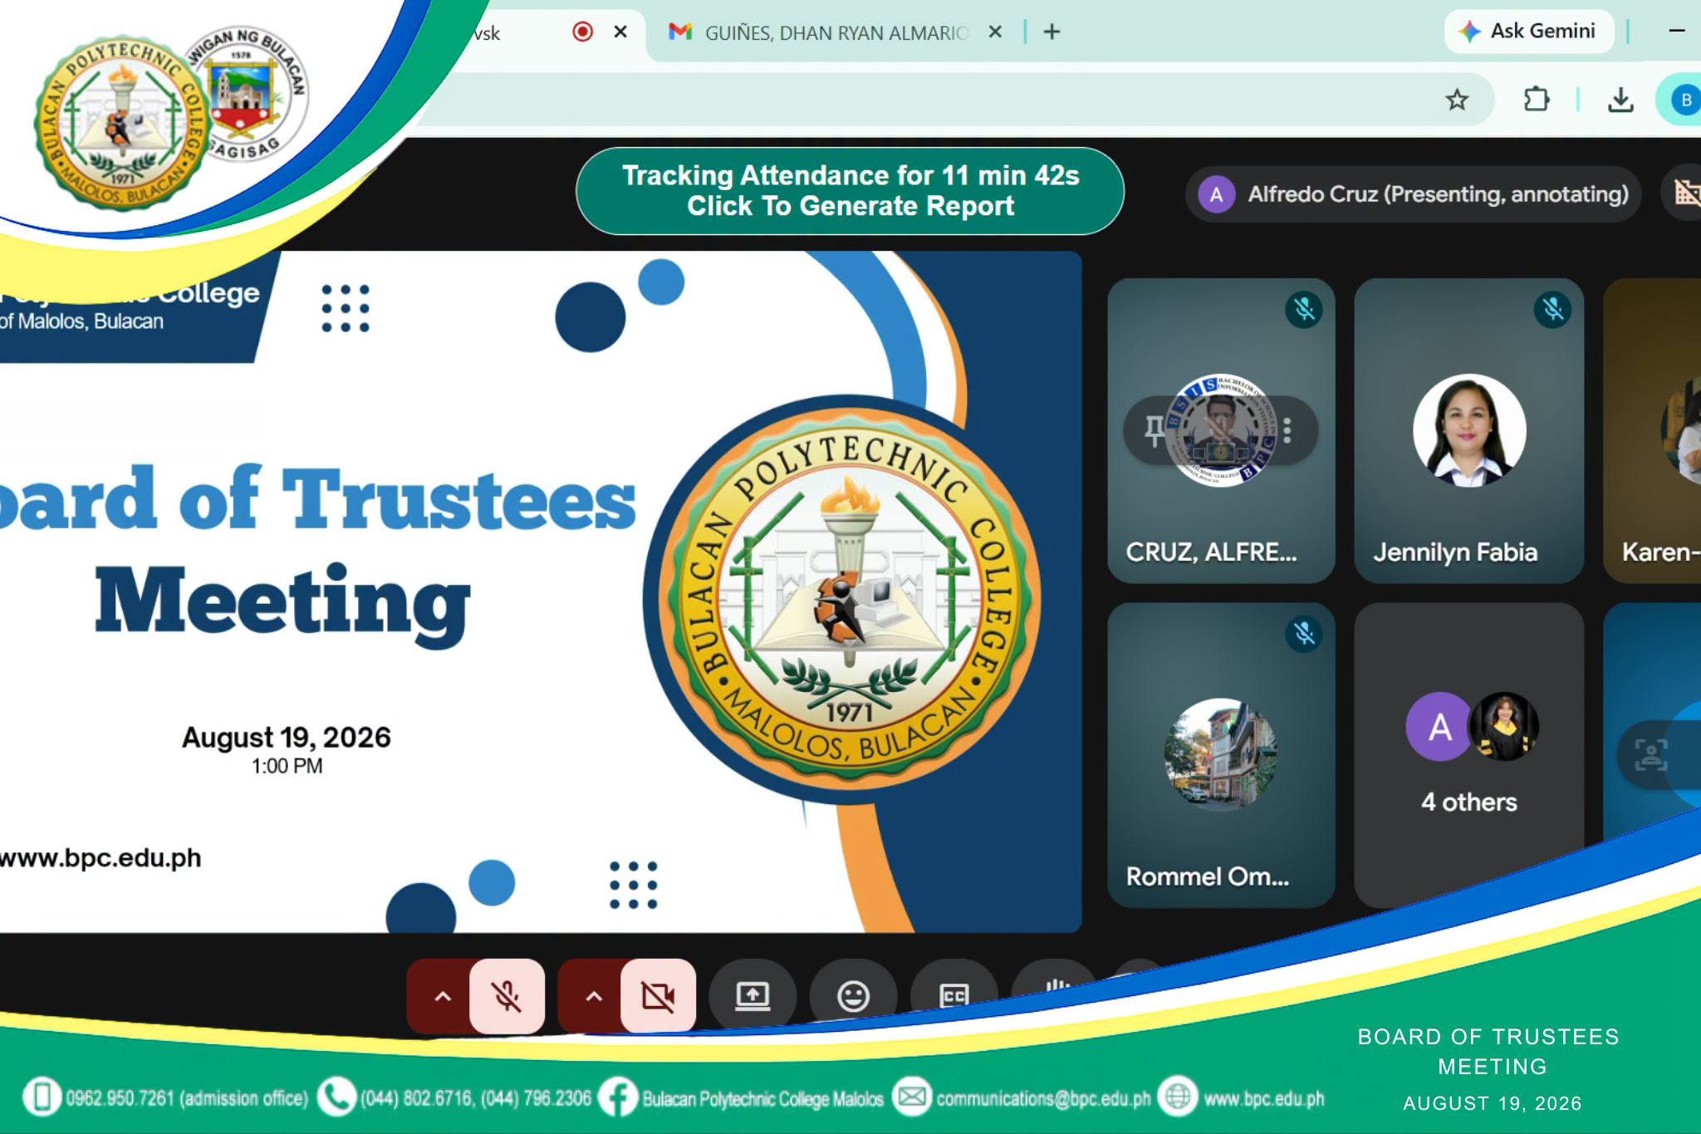Select Rommel Om...'s profile picture

(x=1221, y=754)
